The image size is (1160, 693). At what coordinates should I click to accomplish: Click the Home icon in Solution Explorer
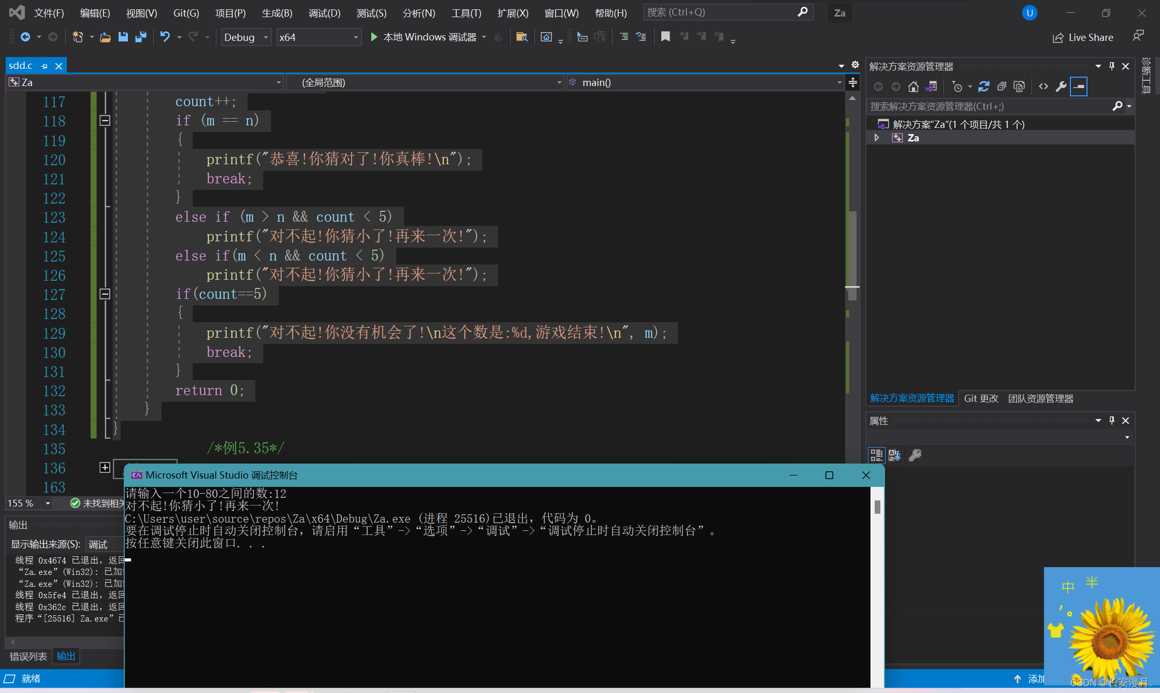[x=914, y=86]
